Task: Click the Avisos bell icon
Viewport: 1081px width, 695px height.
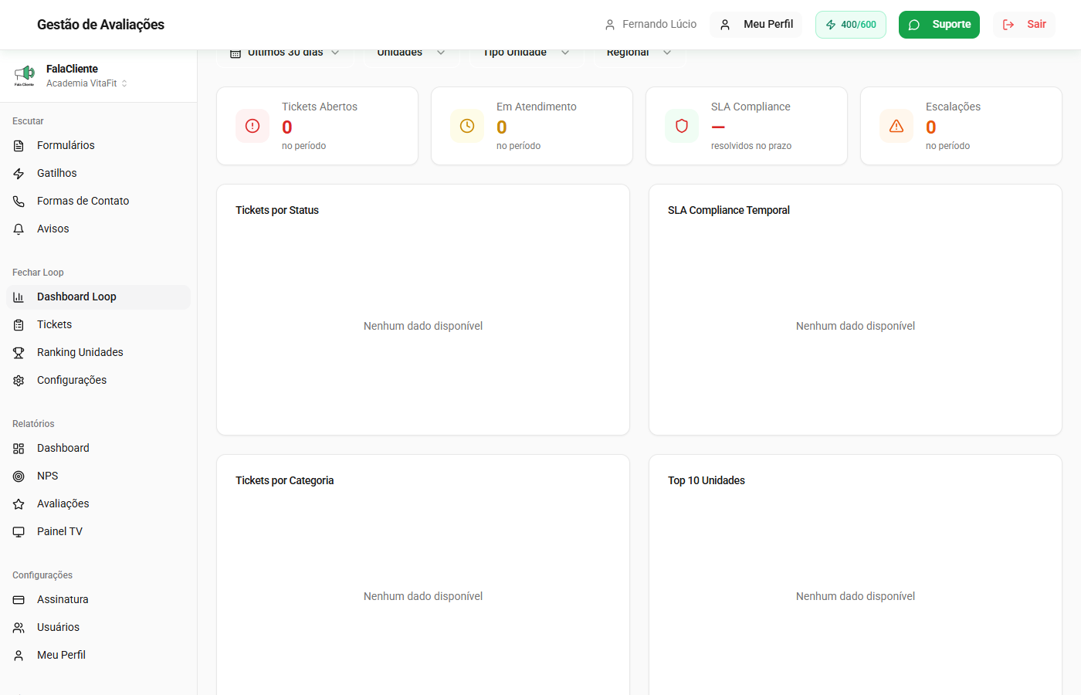Action: point(19,229)
